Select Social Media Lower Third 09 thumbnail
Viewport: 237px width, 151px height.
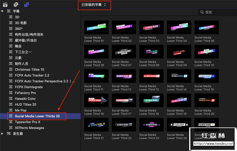179,52
